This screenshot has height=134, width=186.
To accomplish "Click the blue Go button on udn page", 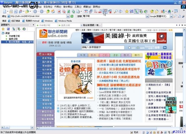I will (x=165, y=48).
